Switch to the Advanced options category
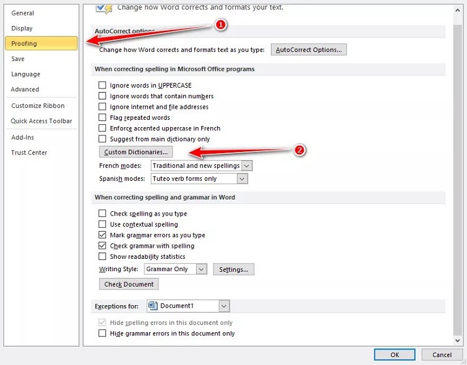The image size is (467, 365). coord(25,90)
